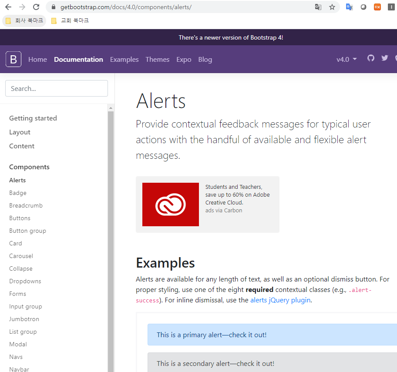
Task: Open Forms in the sidebar
Action: (17, 294)
